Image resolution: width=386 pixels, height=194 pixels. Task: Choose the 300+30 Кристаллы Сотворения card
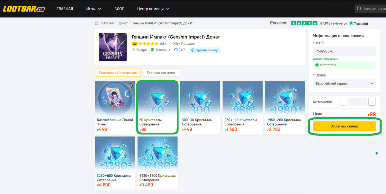(200, 107)
